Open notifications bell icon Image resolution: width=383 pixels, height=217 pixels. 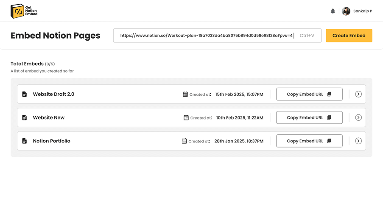[333, 11]
